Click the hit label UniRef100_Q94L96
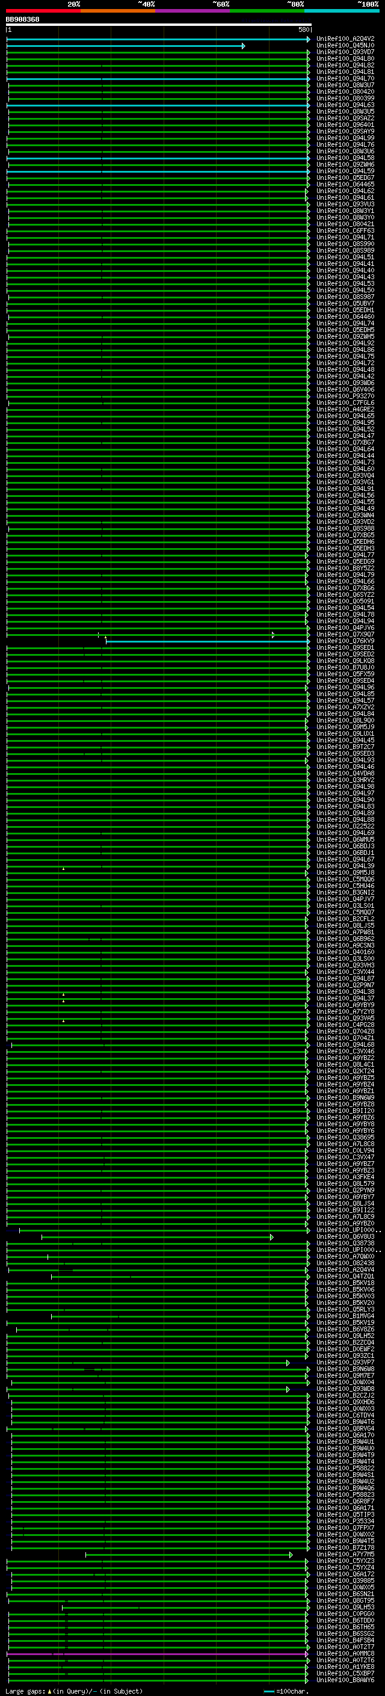 pyautogui.click(x=345, y=687)
